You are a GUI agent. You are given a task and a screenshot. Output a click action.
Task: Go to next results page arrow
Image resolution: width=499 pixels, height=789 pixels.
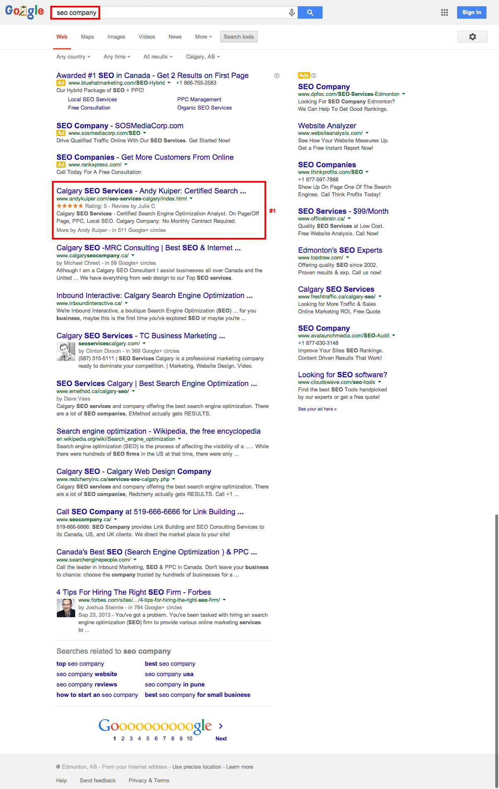click(221, 726)
